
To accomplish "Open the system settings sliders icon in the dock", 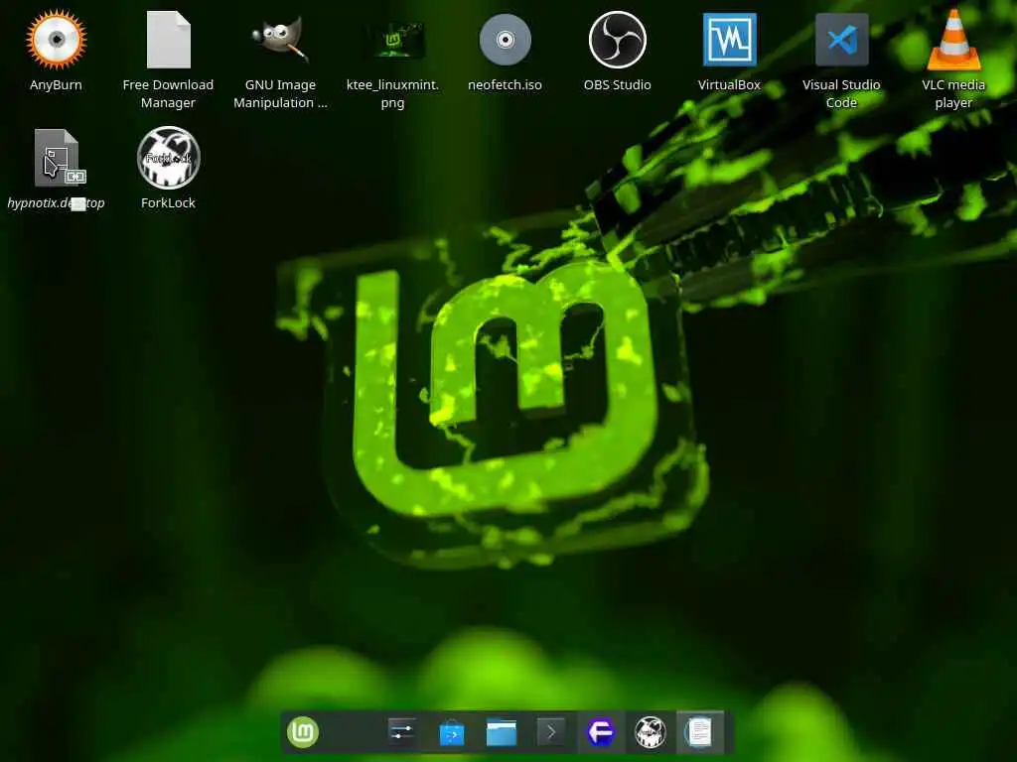I will click(x=402, y=732).
